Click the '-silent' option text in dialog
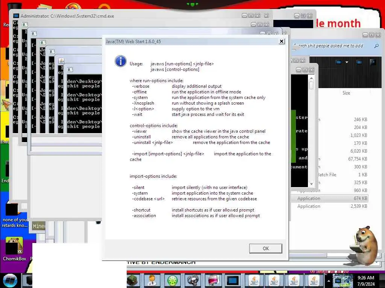The image size is (385, 288). 138,187
